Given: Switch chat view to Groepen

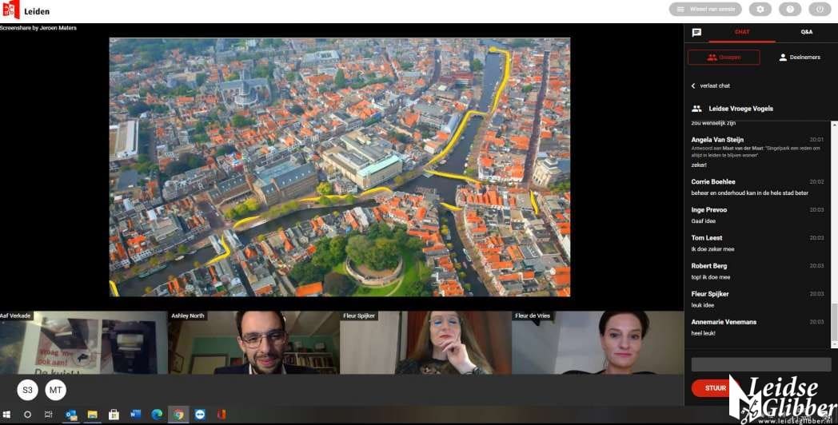Looking at the screenshot, I should [724, 58].
